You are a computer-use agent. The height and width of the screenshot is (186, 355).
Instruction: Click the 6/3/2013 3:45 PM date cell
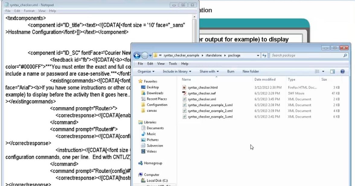(x=267, y=99)
